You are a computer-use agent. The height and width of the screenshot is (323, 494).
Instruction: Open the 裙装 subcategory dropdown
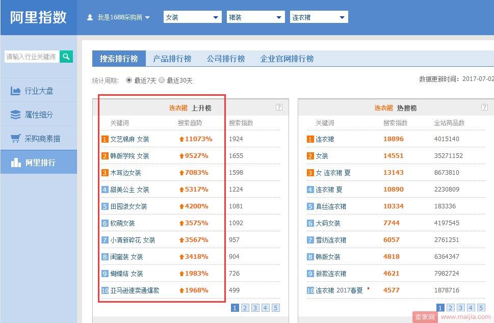(x=256, y=17)
